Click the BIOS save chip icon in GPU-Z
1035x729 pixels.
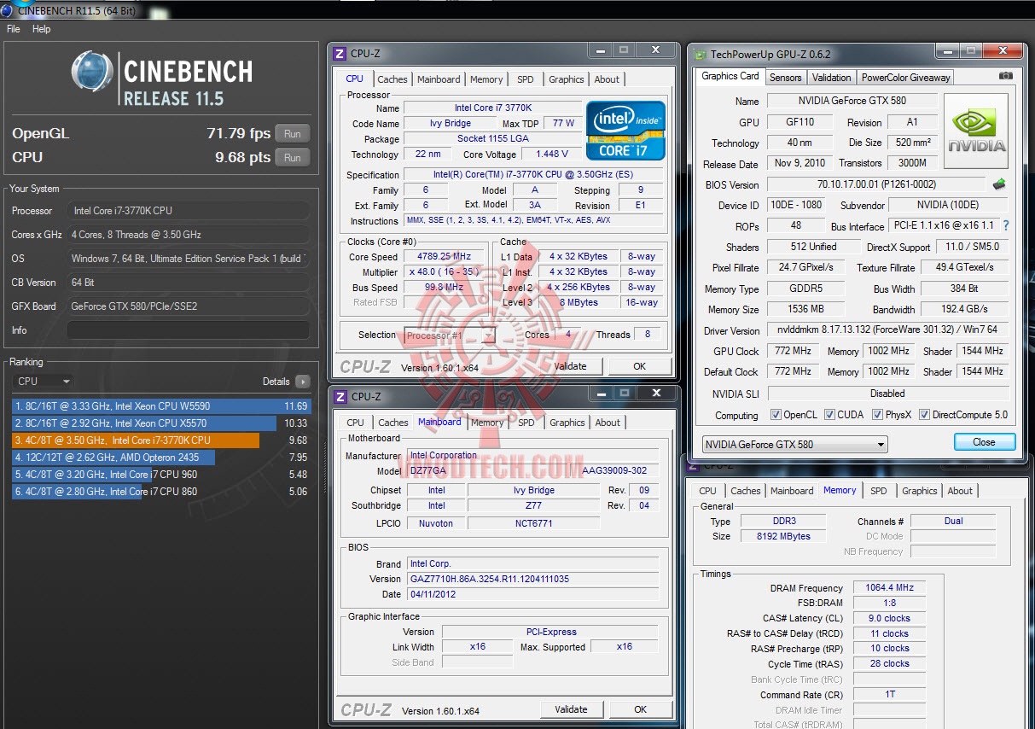point(999,184)
